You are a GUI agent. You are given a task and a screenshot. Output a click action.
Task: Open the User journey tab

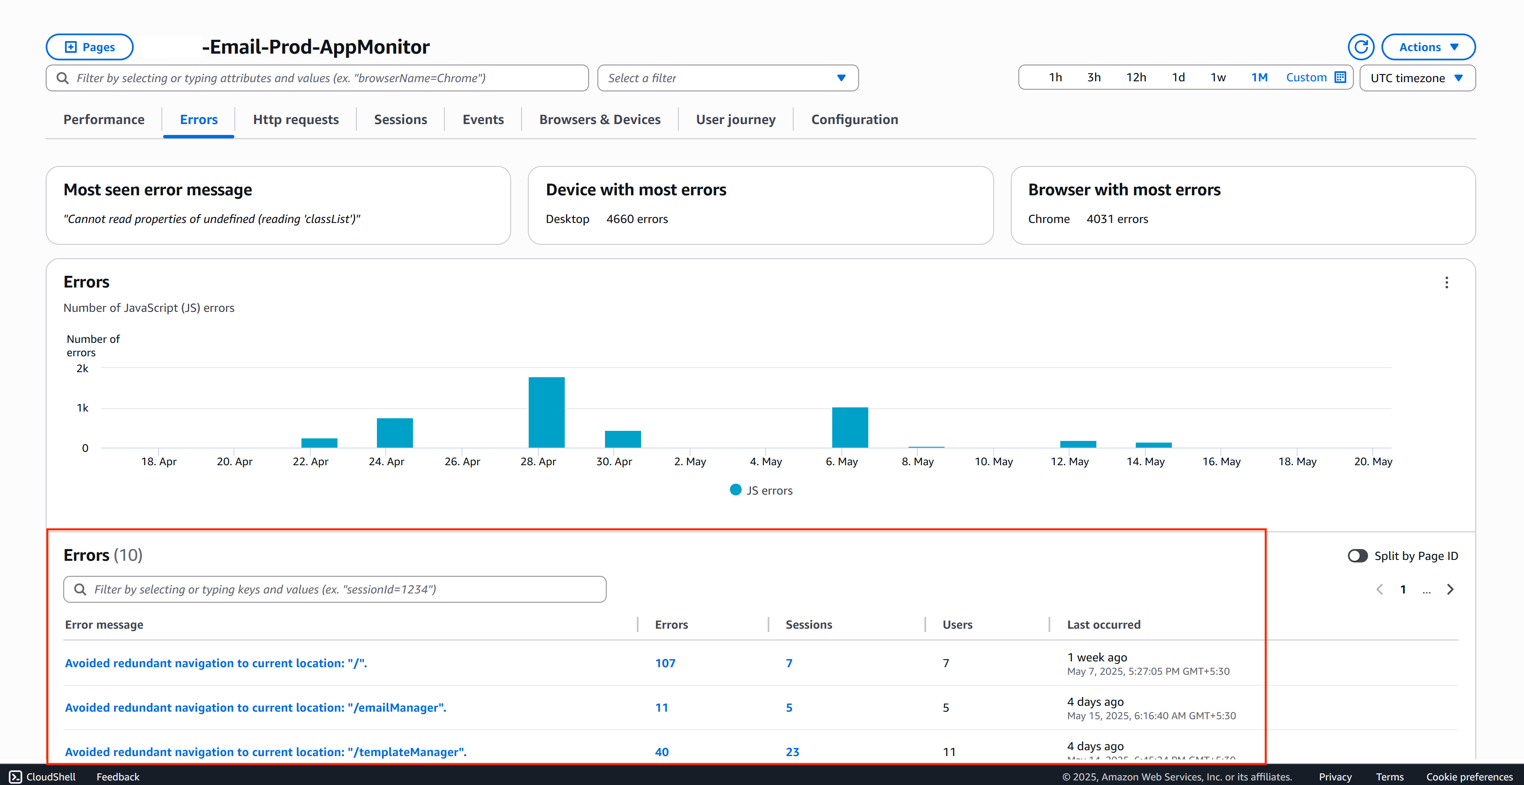coord(735,119)
